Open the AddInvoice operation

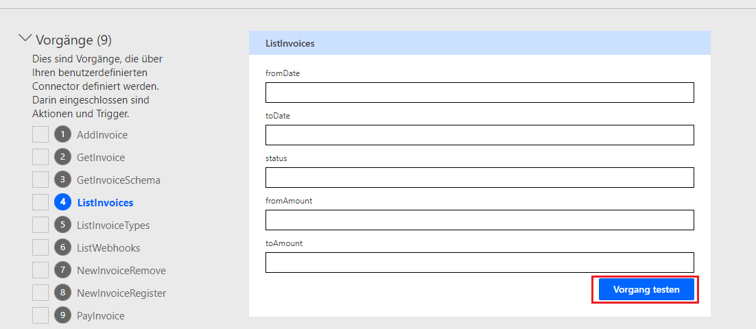(102, 135)
